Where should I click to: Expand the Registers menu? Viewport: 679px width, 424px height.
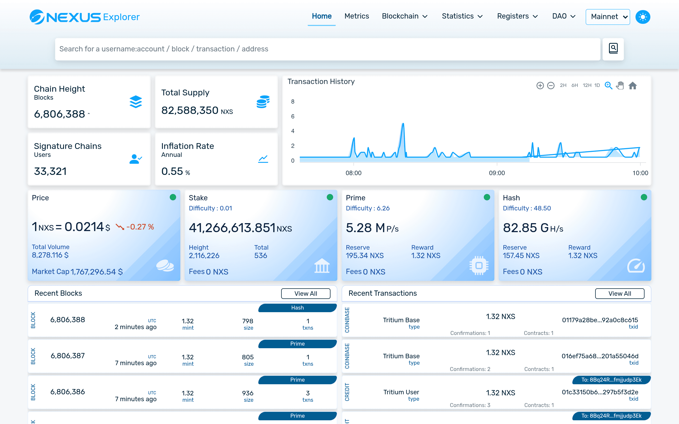[x=517, y=16]
